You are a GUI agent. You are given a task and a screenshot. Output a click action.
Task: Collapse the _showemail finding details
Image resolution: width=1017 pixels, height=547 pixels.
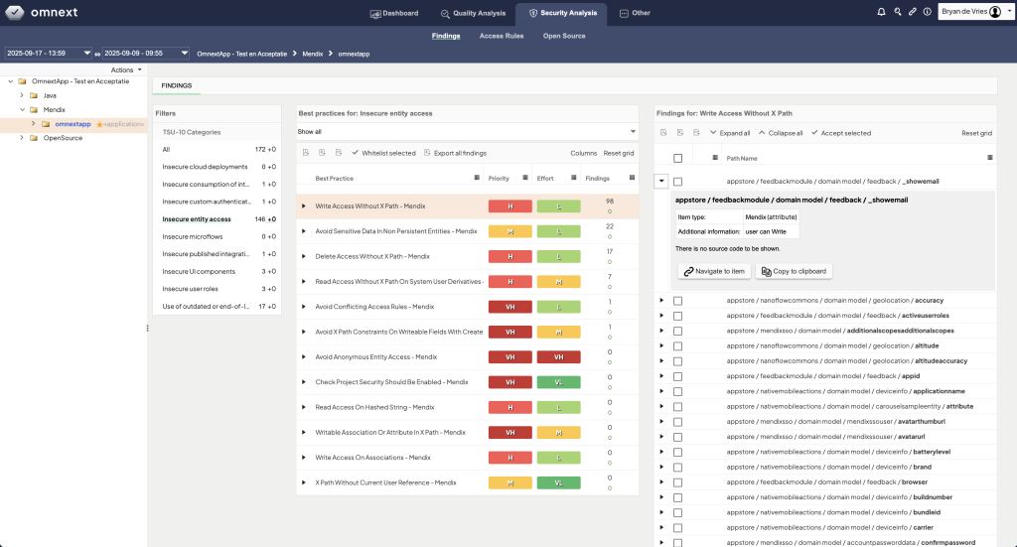(x=660, y=182)
